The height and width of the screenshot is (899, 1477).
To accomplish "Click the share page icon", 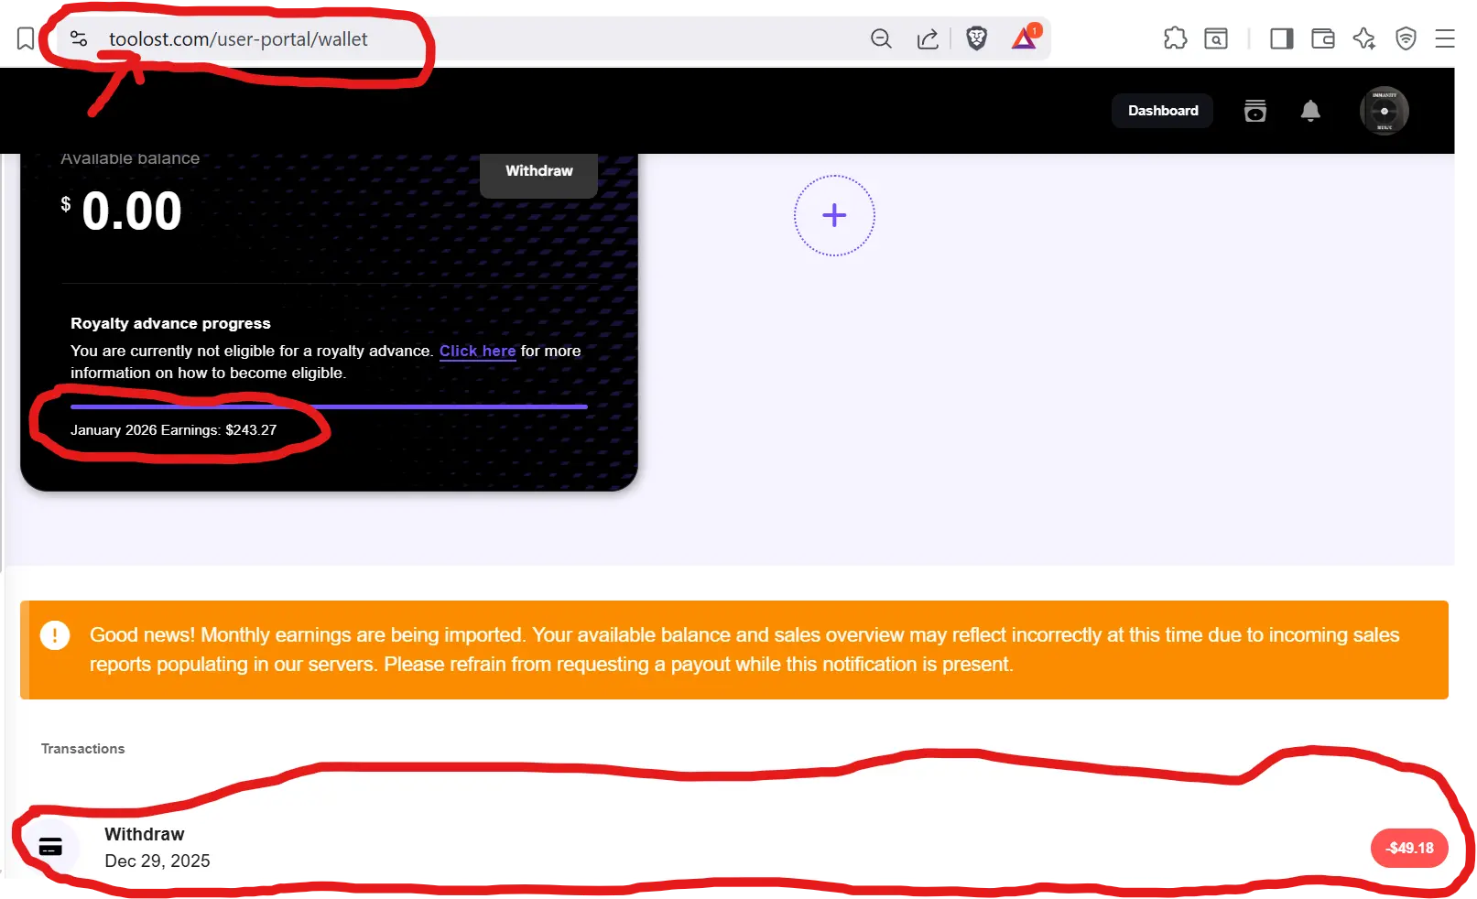I will pyautogui.click(x=928, y=38).
